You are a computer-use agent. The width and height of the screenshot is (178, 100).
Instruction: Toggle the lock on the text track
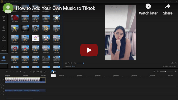click(4, 88)
